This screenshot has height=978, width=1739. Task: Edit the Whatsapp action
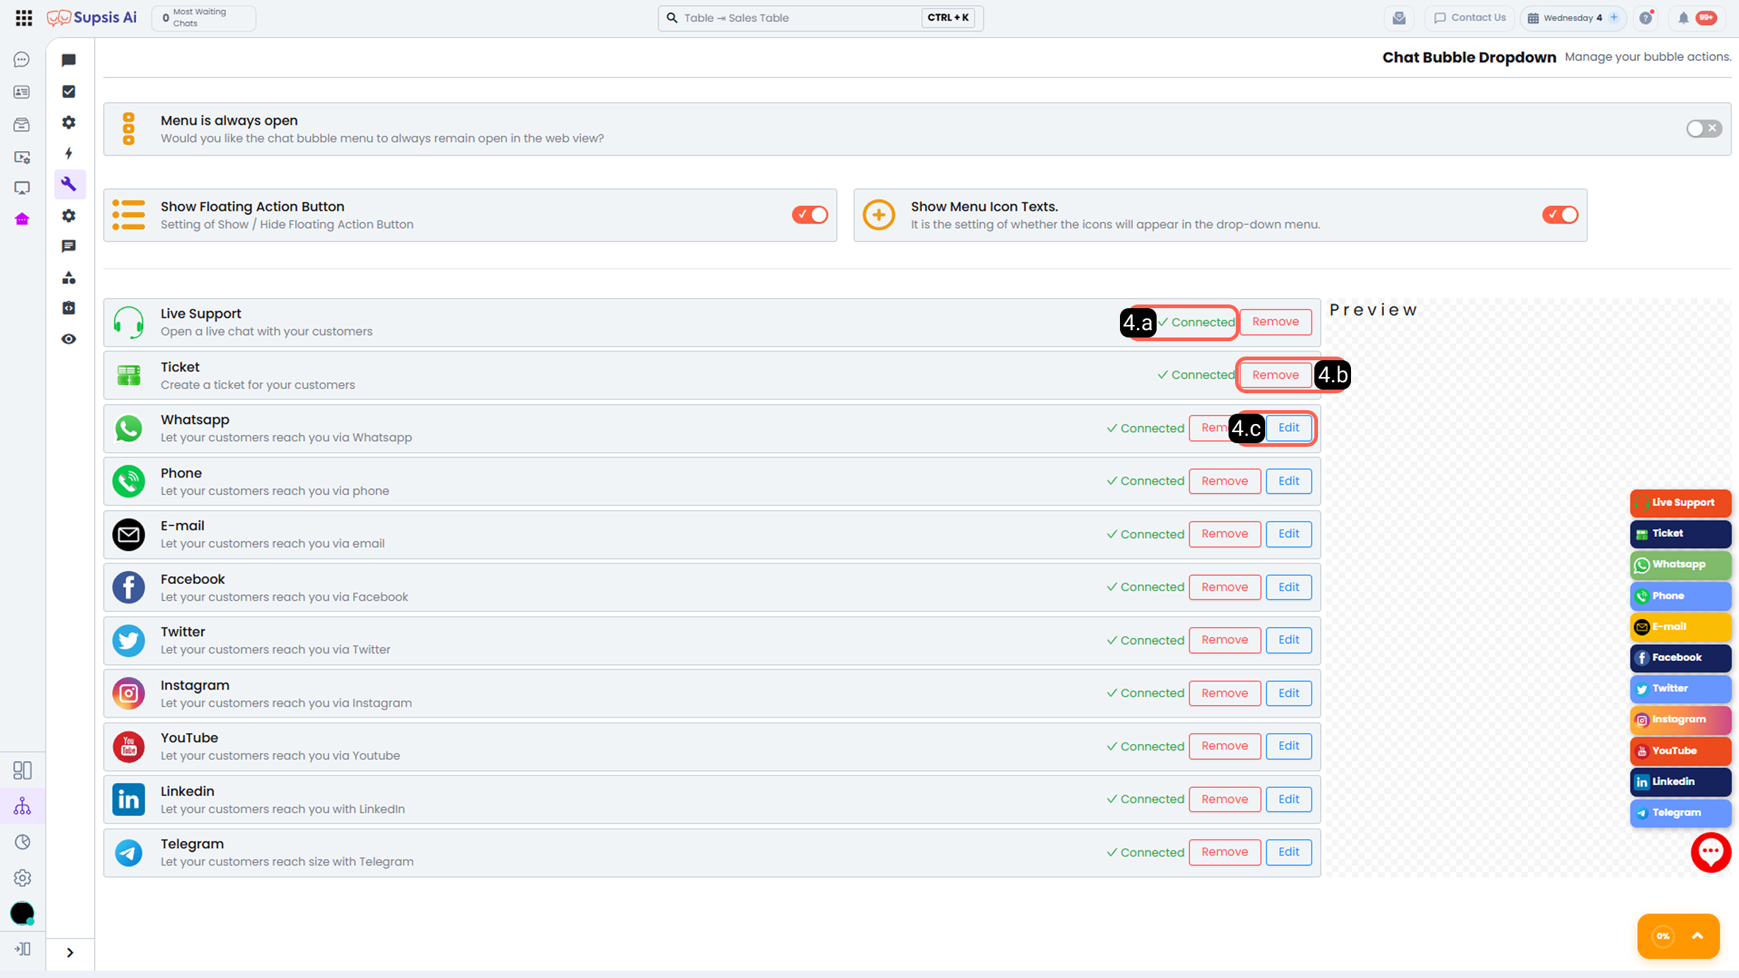click(x=1289, y=428)
